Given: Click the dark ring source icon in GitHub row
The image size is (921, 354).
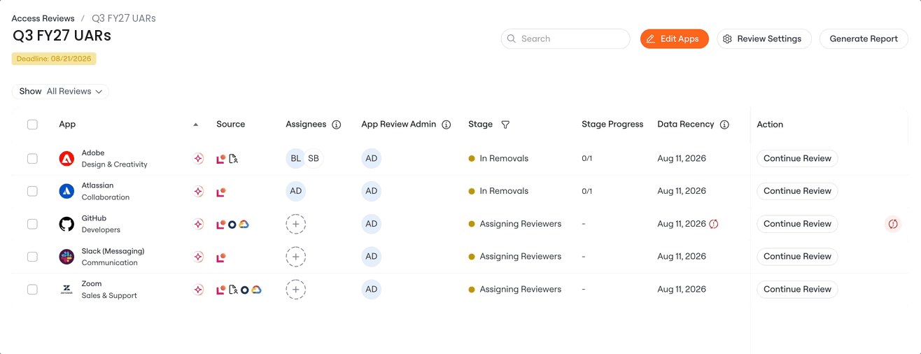Looking at the screenshot, I should [232, 225].
